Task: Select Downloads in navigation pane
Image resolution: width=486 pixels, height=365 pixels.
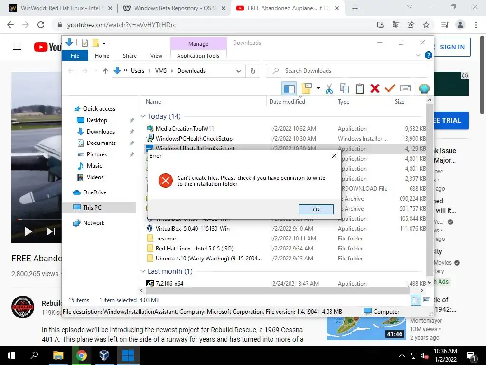Action: (x=101, y=132)
